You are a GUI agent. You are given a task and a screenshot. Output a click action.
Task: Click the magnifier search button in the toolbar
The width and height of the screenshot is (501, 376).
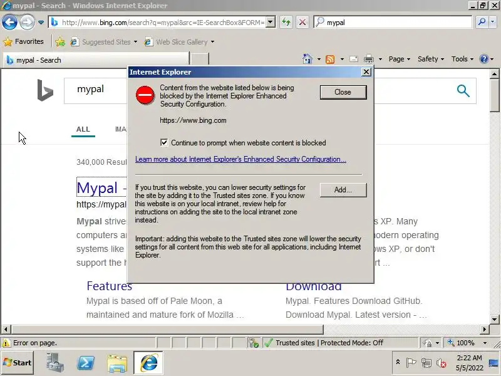tap(482, 22)
